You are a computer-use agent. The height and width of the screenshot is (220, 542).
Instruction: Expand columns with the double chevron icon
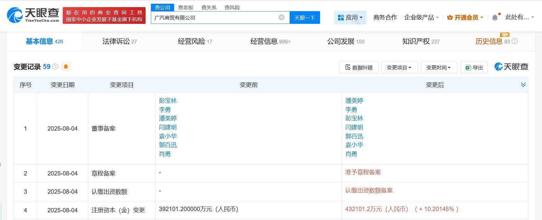click(523, 85)
